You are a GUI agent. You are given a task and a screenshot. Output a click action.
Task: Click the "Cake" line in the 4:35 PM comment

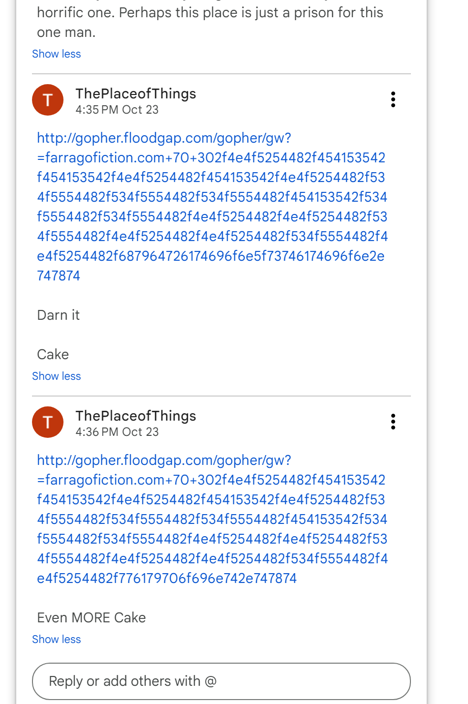coord(53,354)
